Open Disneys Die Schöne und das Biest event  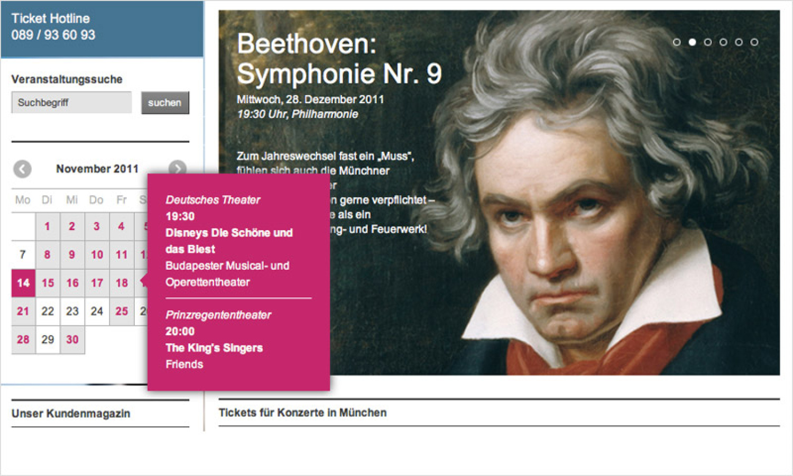click(229, 241)
